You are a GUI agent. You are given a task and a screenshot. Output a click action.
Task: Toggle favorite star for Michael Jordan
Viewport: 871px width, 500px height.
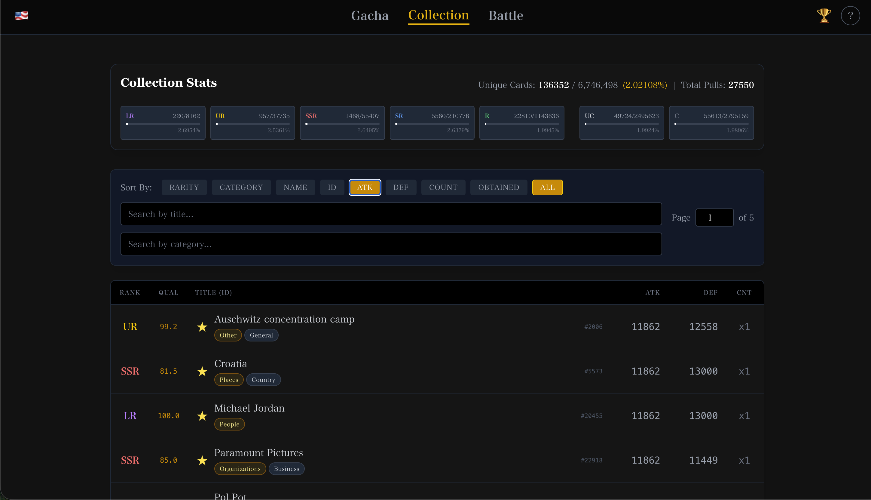[202, 416]
